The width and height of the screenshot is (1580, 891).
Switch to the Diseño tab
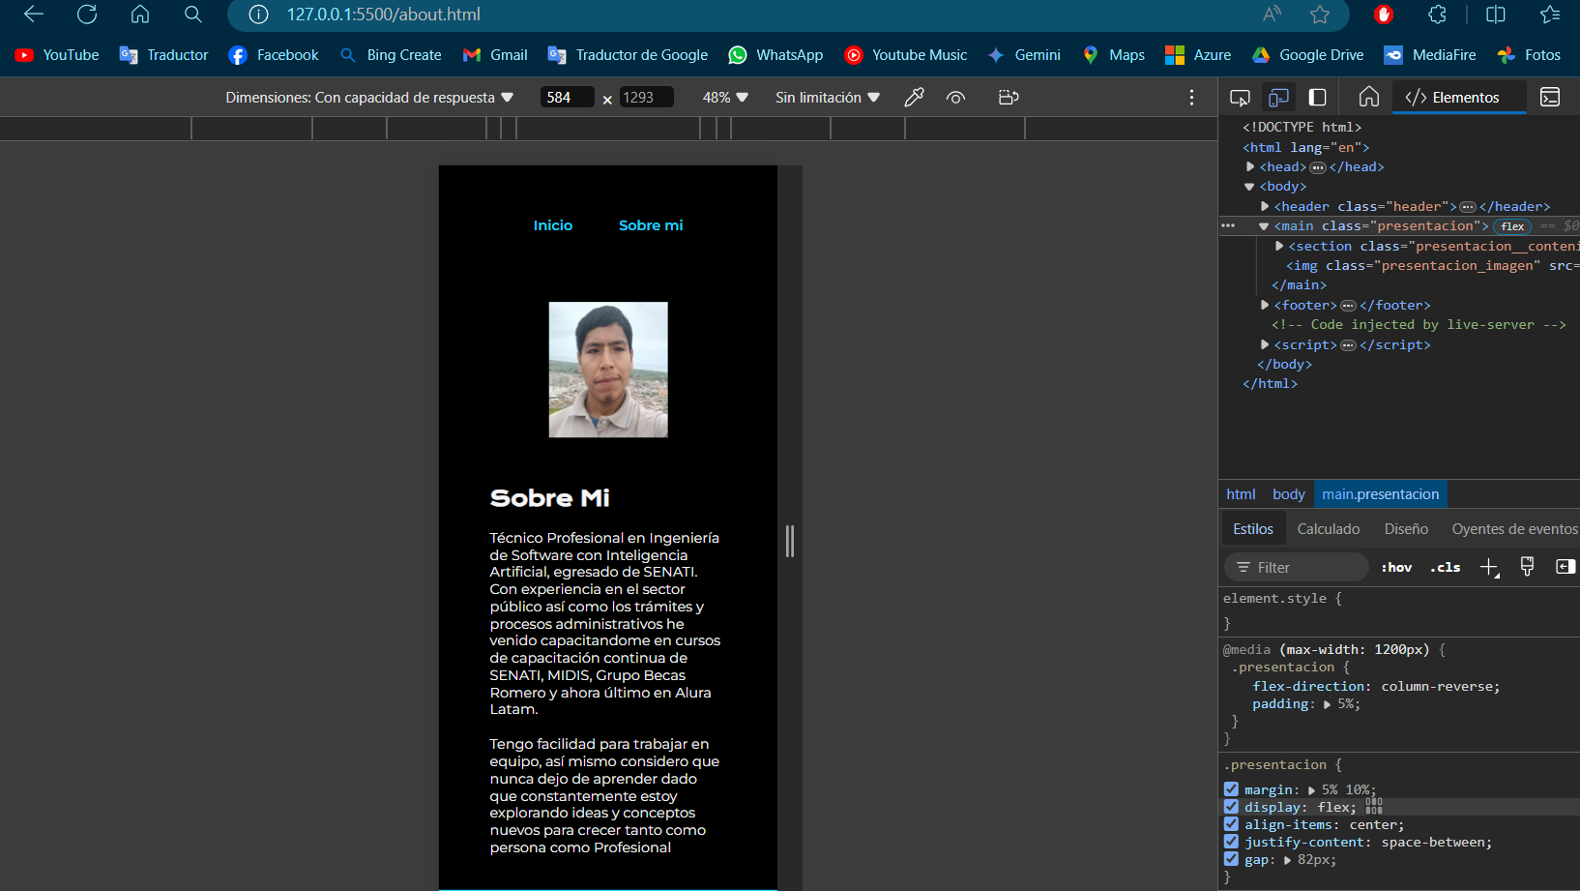click(1406, 529)
